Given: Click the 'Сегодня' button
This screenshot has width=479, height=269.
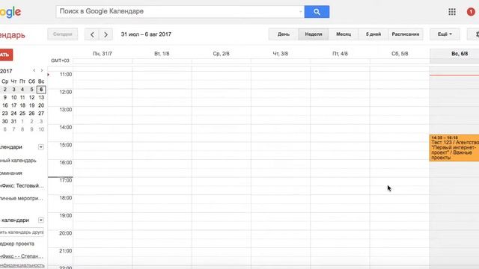Looking at the screenshot, I should (x=63, y=34).
